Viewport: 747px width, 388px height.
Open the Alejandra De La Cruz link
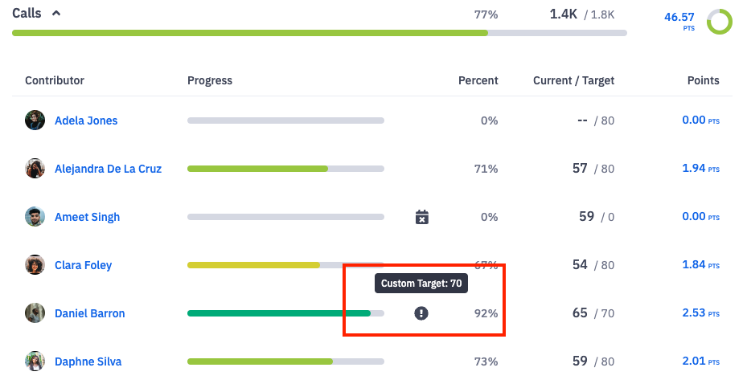pos(108,169)
